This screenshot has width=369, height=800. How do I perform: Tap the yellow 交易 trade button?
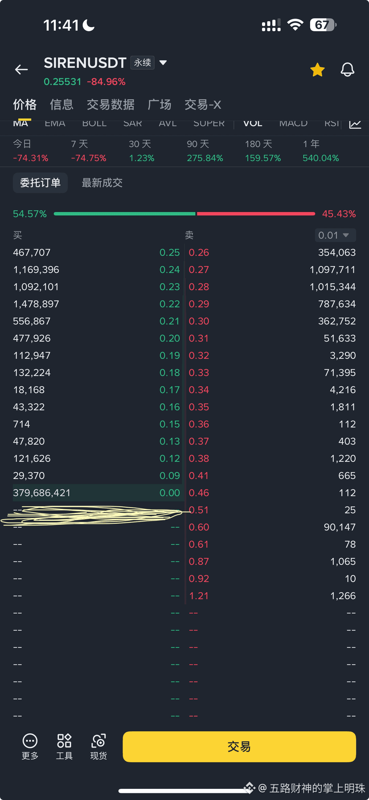pyautogui.click(x=239, y=747)
